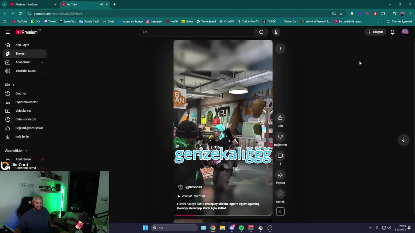This screenshot has width=415, height=233.
Task: Open the Netflix bookmark
Action: pos(172,22)
